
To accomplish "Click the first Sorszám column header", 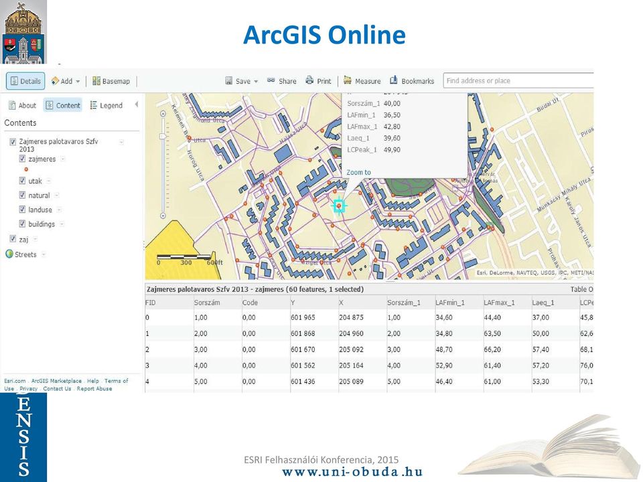I will (x=207, y=303).
